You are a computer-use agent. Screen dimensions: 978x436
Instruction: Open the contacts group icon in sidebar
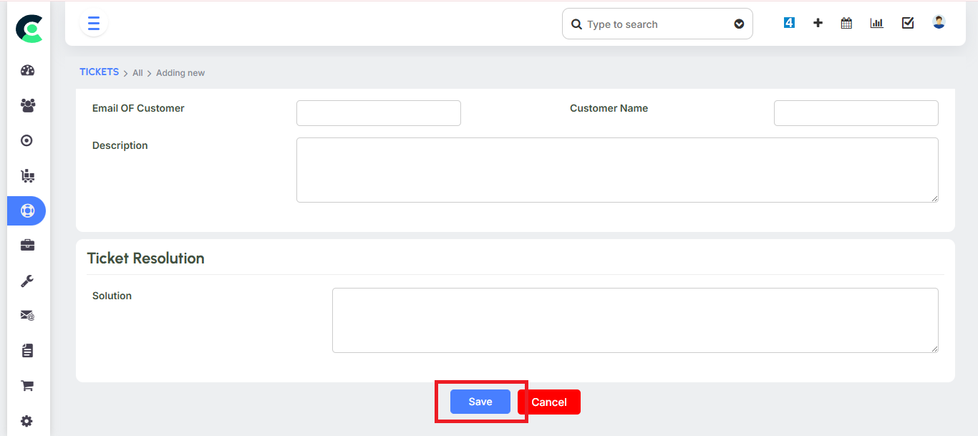click(x=27, y=105)
